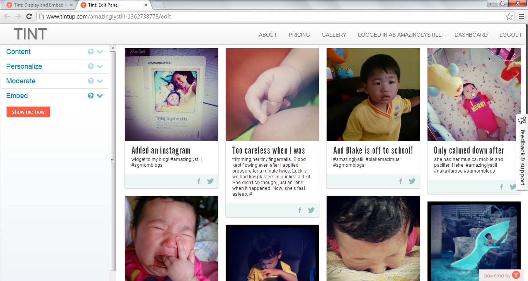Screen dimensions: 528x281
Task: Open the Pricing page from navigation
Action: [x=299, y=35]
